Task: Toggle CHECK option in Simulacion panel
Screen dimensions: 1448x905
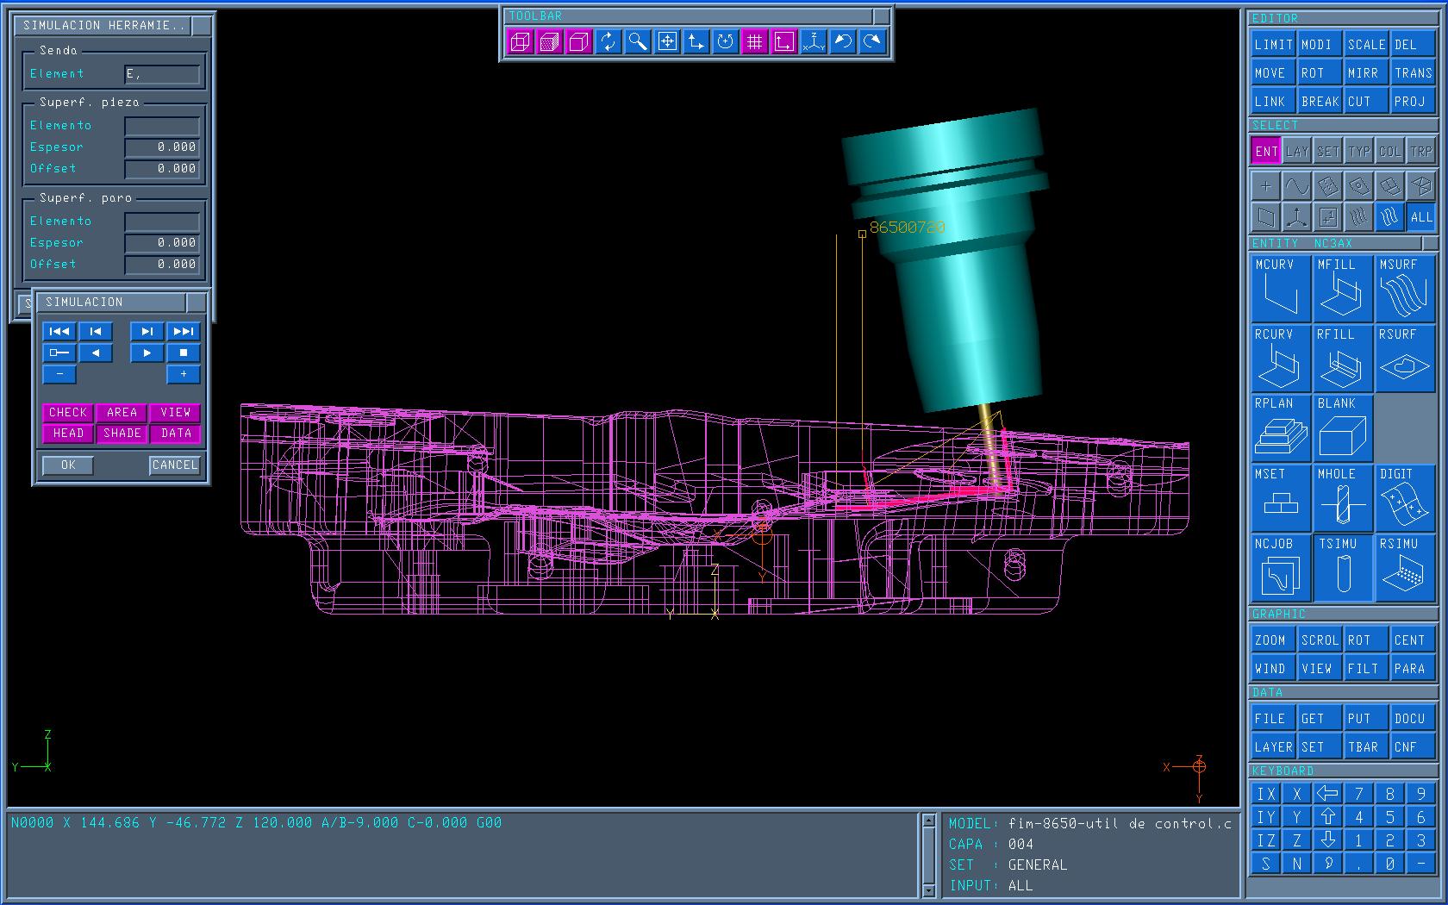Action: [68, 413]
